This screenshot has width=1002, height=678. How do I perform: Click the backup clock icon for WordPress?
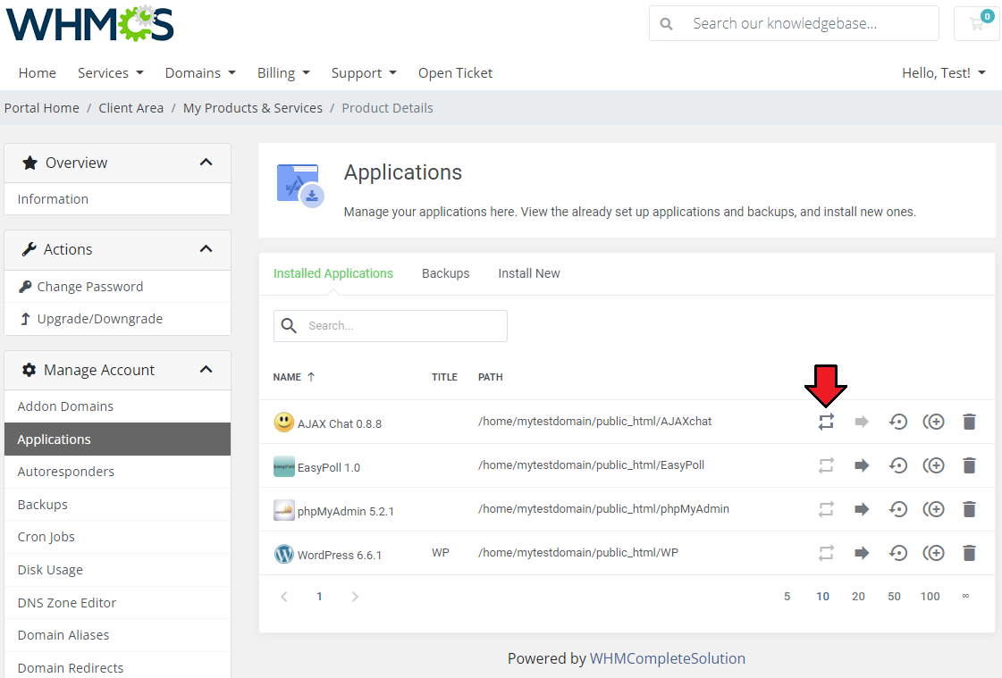tap(897, 553)
